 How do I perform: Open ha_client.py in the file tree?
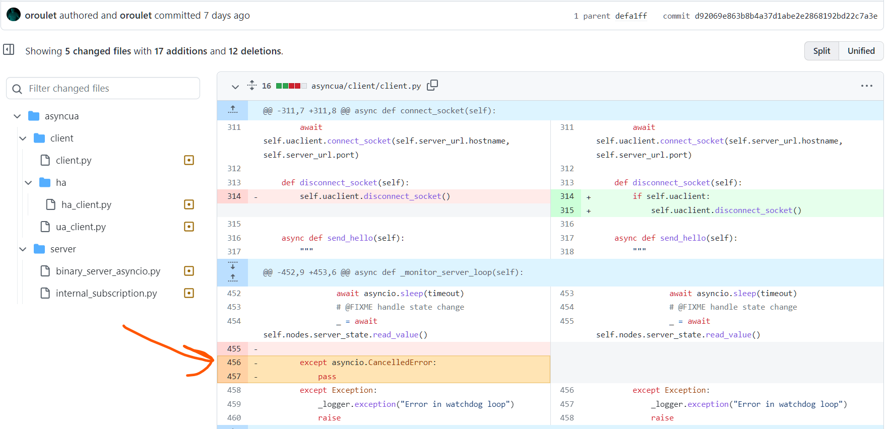(86, 204)
